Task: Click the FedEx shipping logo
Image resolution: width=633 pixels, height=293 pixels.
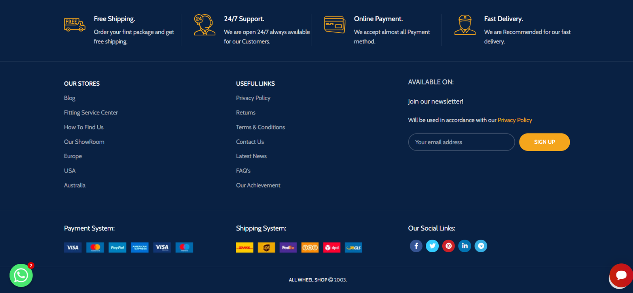Action: pos(288,248)
